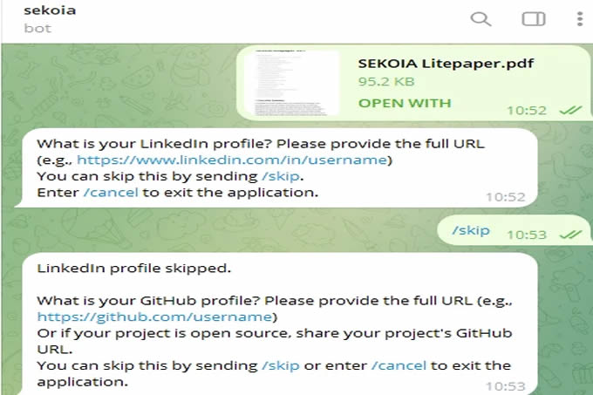Open the SEKOIA Litepaper.pdf file name

coord(446,64)
